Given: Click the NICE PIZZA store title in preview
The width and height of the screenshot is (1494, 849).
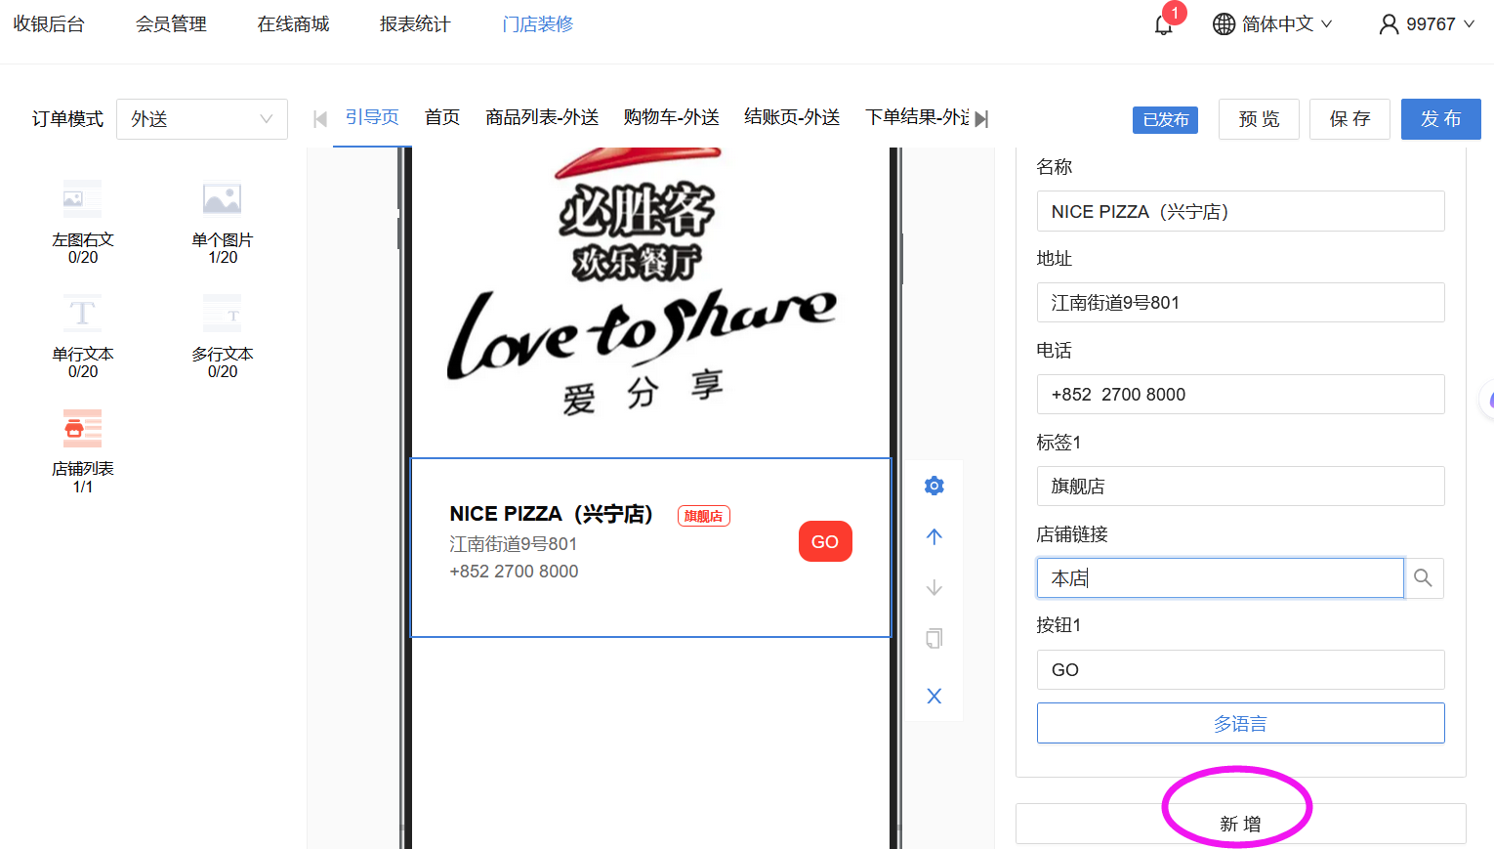Looking at the screenshot, I should coord(551,514).
